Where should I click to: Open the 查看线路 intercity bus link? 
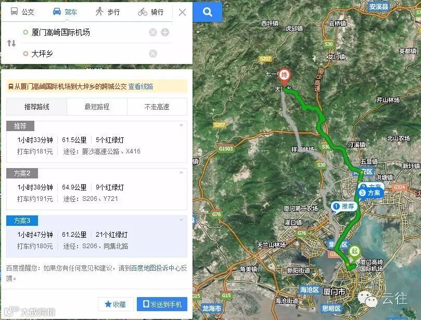click(x=141, y=86)
